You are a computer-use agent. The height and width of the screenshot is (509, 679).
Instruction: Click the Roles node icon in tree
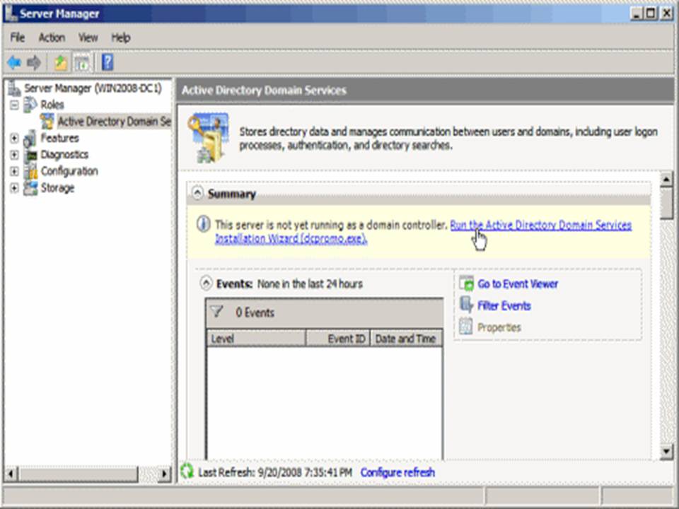click(x=30, y=105)
